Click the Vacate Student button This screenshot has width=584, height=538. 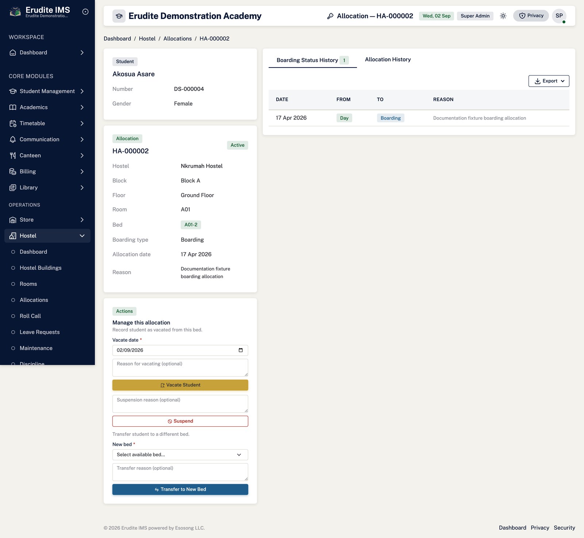click(180, 385)
